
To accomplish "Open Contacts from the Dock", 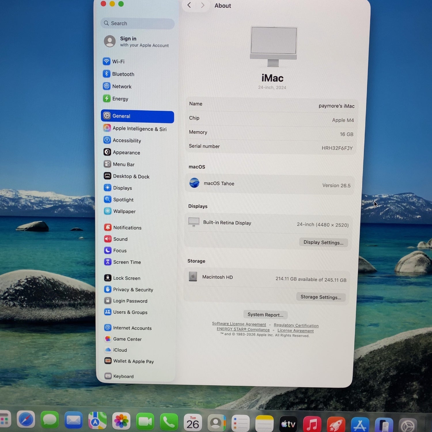I will pos(217,423).
